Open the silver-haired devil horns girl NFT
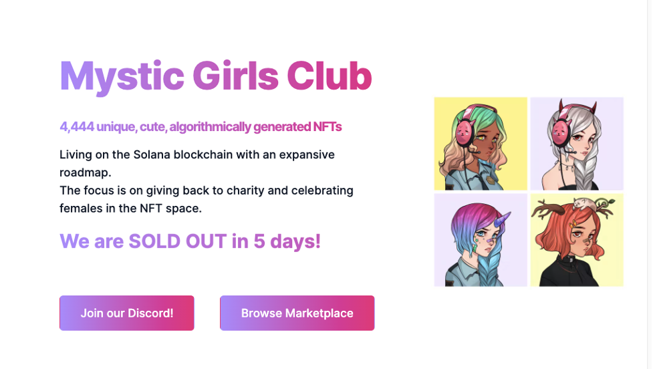Image resolution: width=653 pixels, height=369 pixels. (577, 144)
